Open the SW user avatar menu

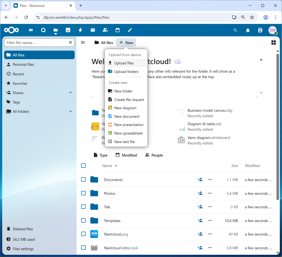click(273, 30)
